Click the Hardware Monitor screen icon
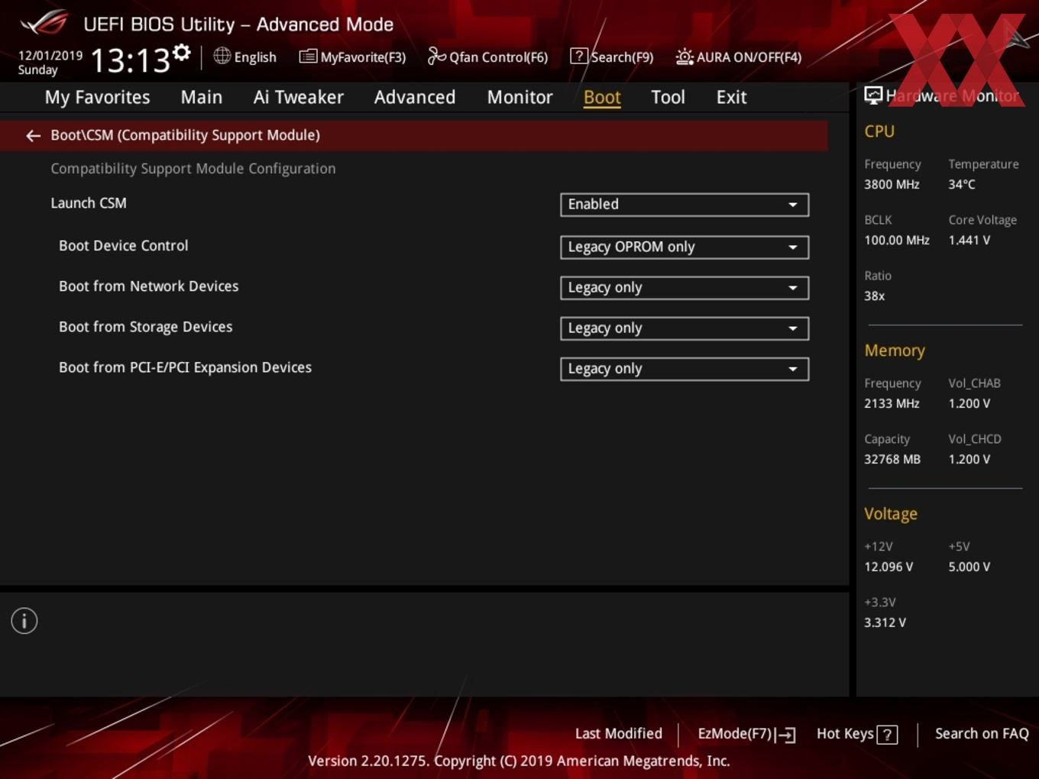 tap(873, 95)
